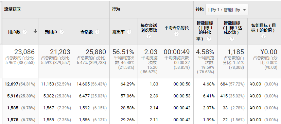Click users cell 1,585 (6.78%)
The height and width of the screenshot is (124, 281).
21,108
